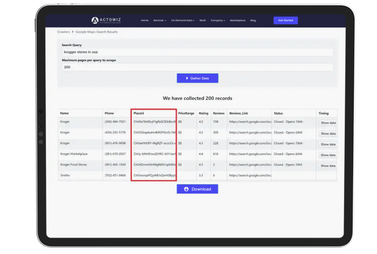Click the PriceRange column header
377x254 pixels.
(186, 113)
